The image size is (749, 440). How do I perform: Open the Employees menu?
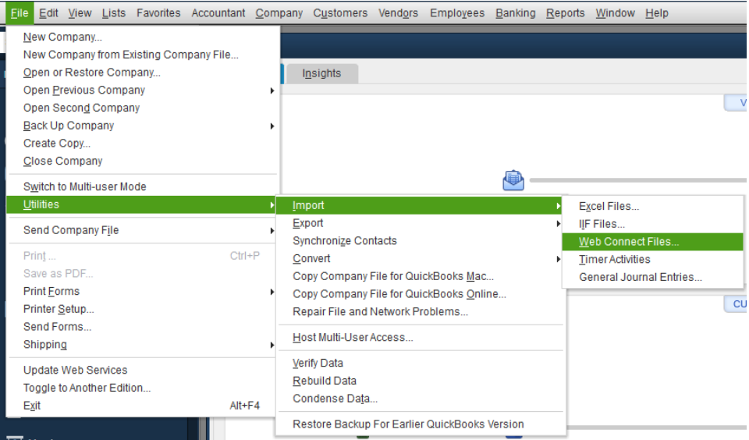(x=457, y=13)
